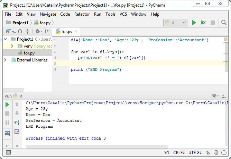Click PyCharm app icon in title bar
Image resolution: width=231 pixels, height=159 pixels.
tap(6, 5)
